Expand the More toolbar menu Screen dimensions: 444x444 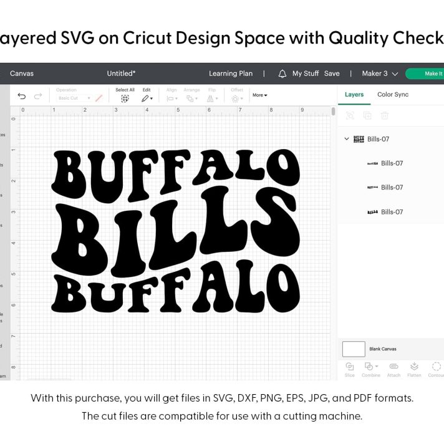tap(259, 95)
